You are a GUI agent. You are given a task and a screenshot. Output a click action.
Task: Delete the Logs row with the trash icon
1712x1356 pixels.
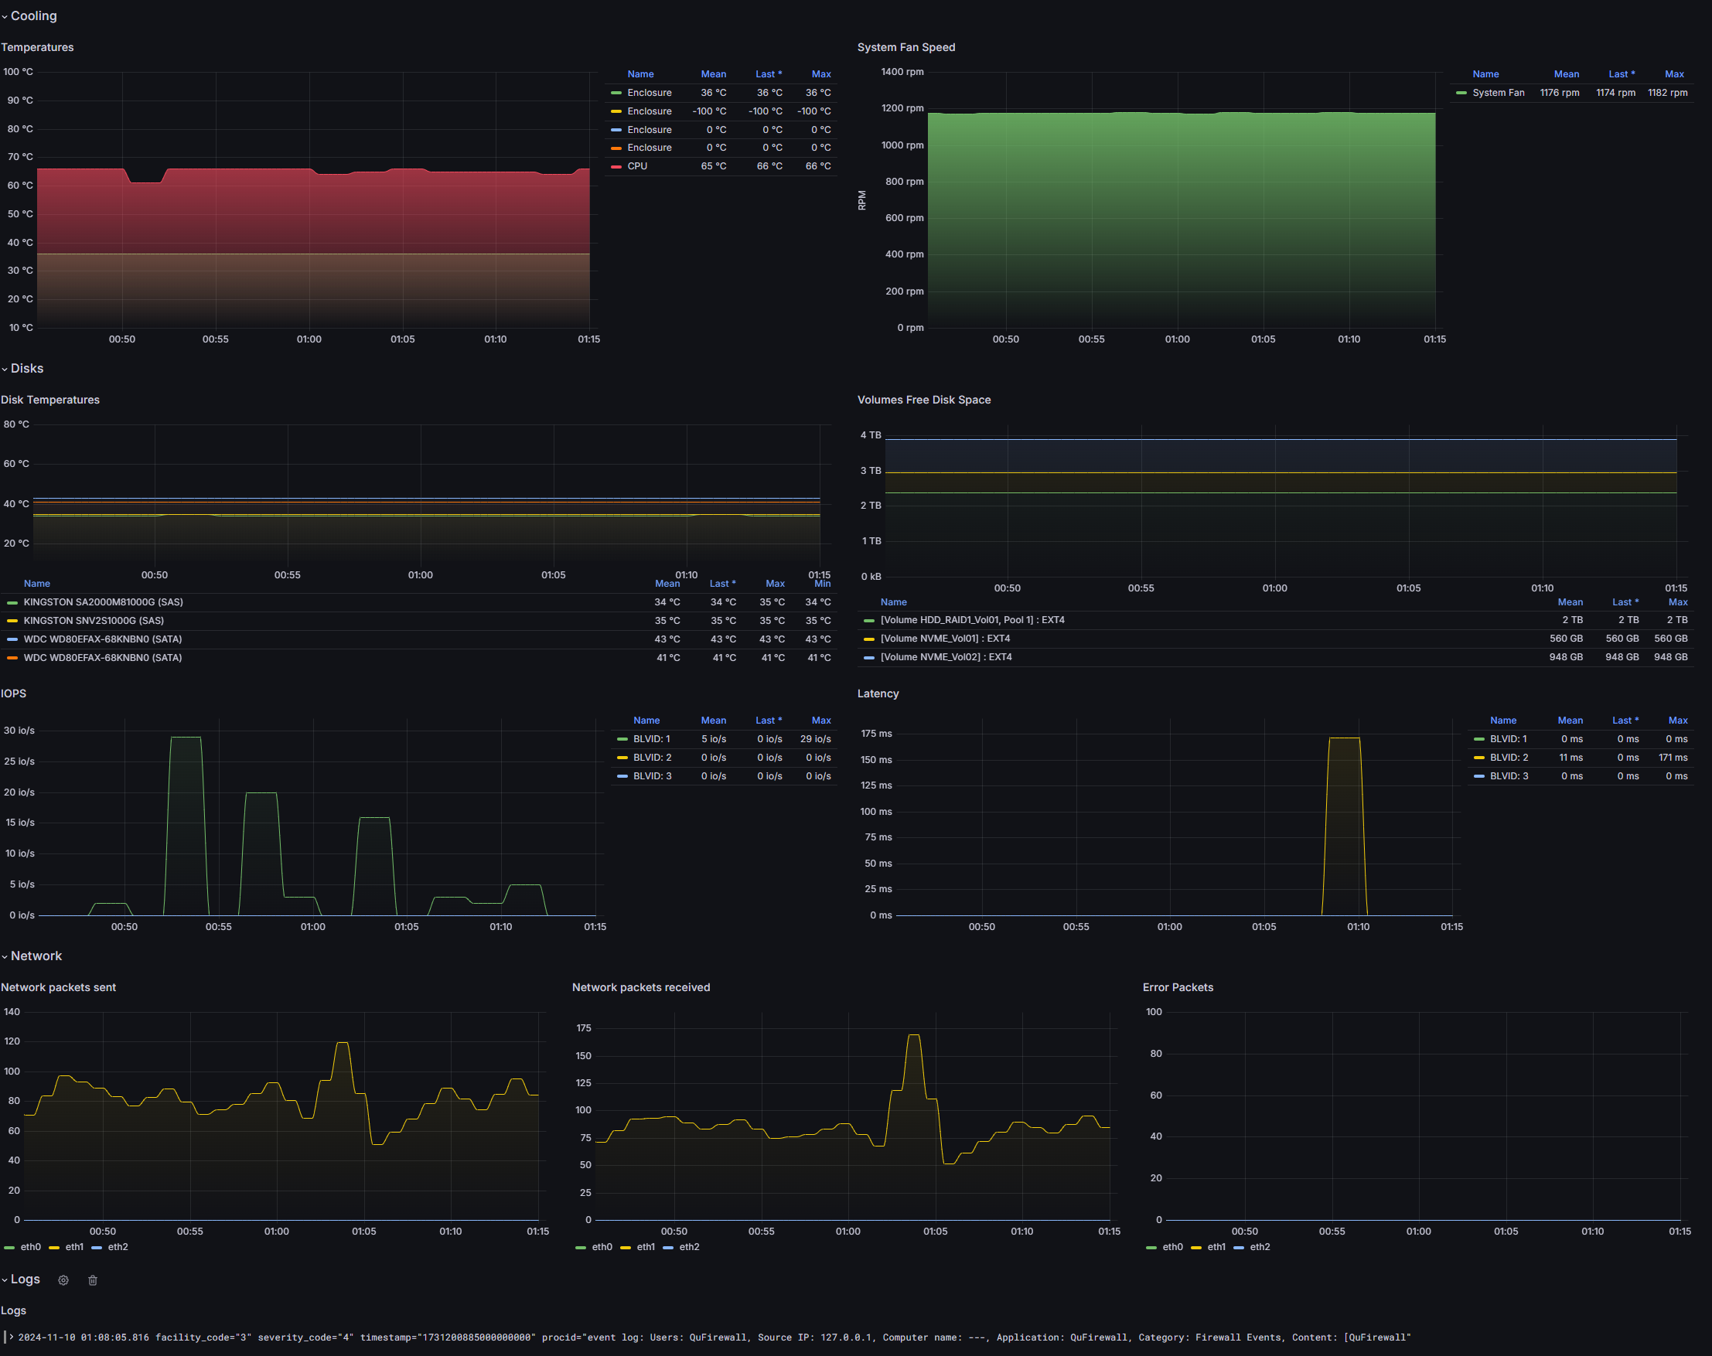click(93, 1279)
